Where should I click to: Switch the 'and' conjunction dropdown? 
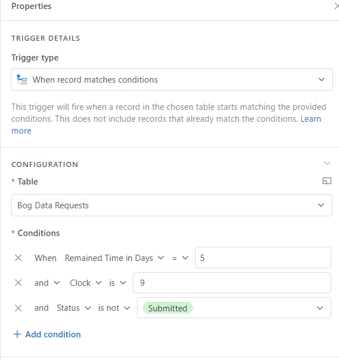48,283
